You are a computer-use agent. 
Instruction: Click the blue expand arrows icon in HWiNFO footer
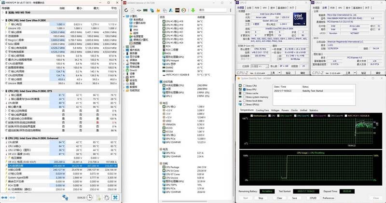point(4,198)
